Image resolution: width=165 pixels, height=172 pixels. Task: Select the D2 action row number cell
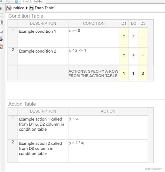click(x=133, y=73)
